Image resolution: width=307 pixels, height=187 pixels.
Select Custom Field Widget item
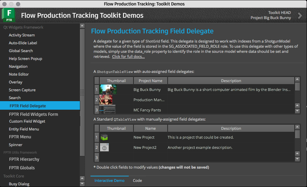pos(27,121)
